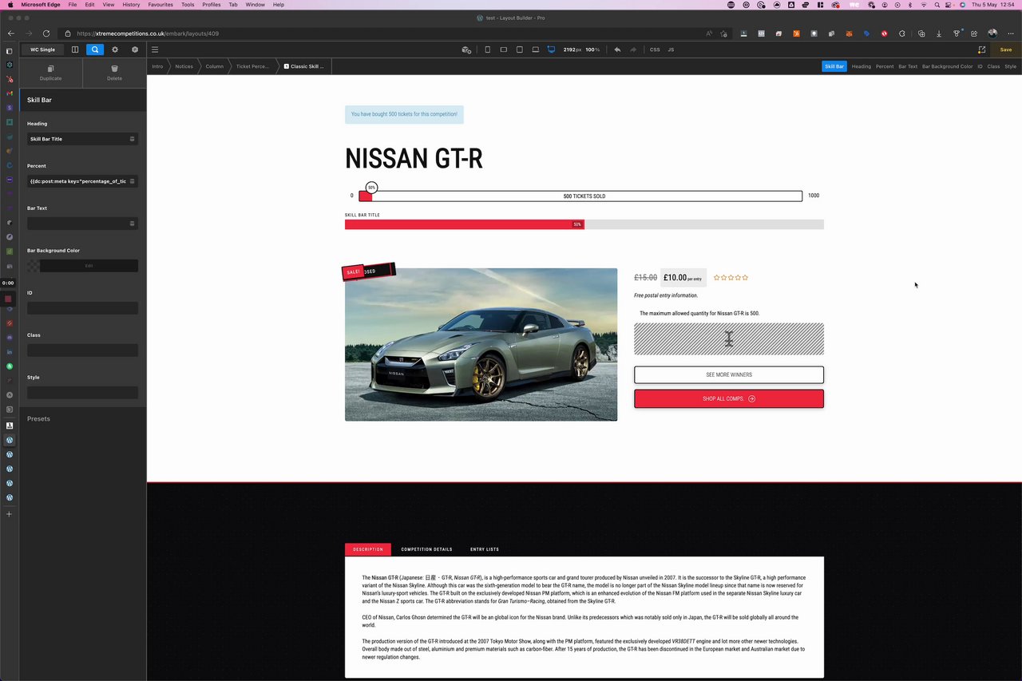Toggle the panel layout columns icon
Viewport: 1022px width, 681px height.
tap(75, 49)
